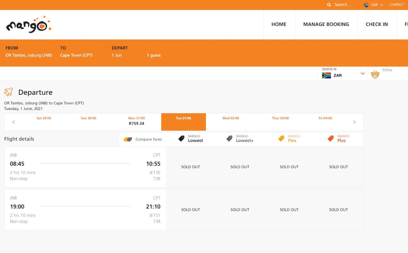Click the Mango Lowest+ grey tag icon
This screenshot has height=253, width=408.
229,138
